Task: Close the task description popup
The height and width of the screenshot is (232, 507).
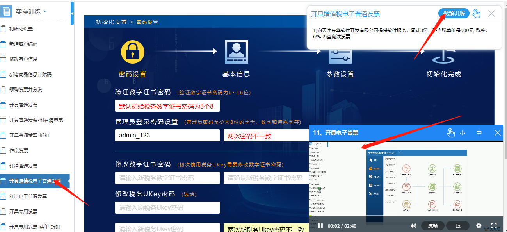Action: point(492,14)
